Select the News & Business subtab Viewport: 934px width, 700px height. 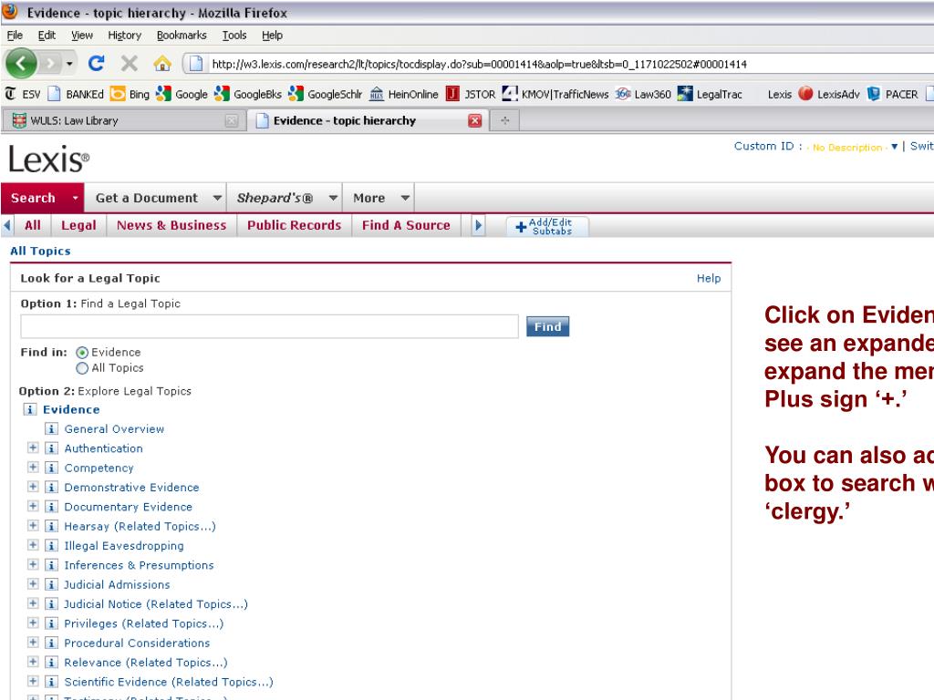[171, 225]
